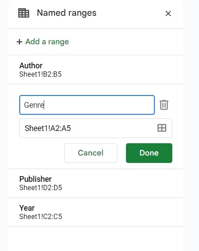Click the Sheet1!C2:C5 reference under Year

41,216
